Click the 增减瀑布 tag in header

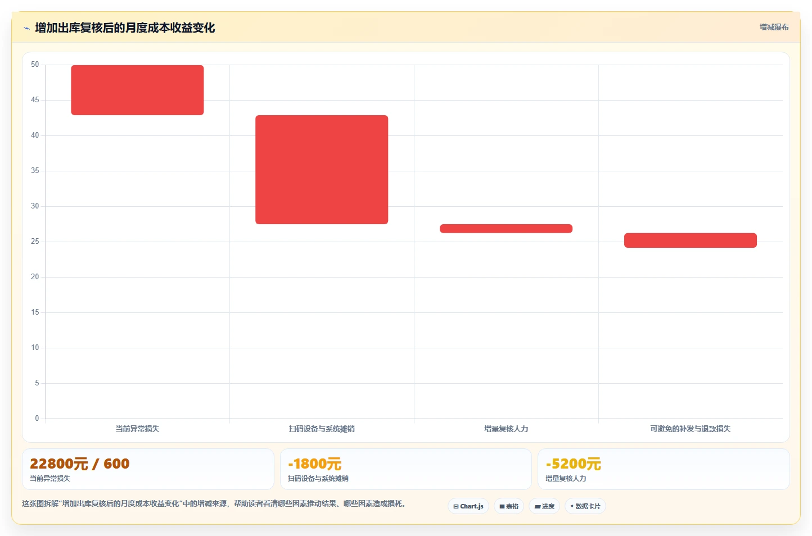(774, 27)
